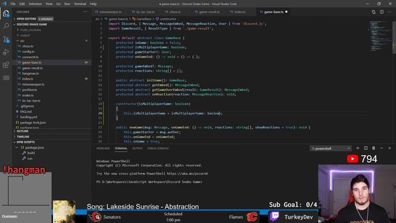Open the Extensions view
Viewport: 396px width, 223px height.
[6, 64]
